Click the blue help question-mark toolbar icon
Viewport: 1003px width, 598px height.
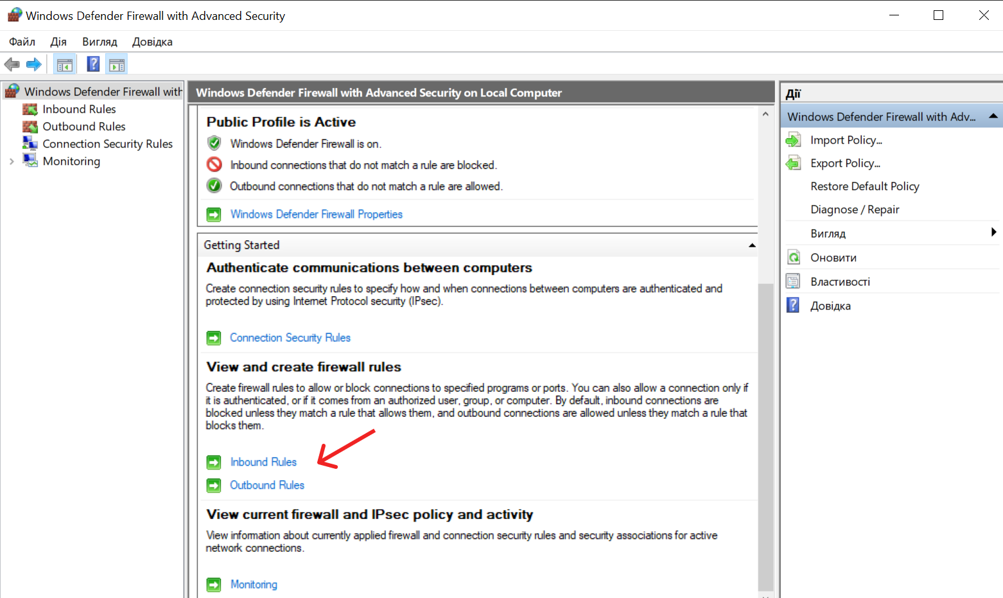(93, 64)
